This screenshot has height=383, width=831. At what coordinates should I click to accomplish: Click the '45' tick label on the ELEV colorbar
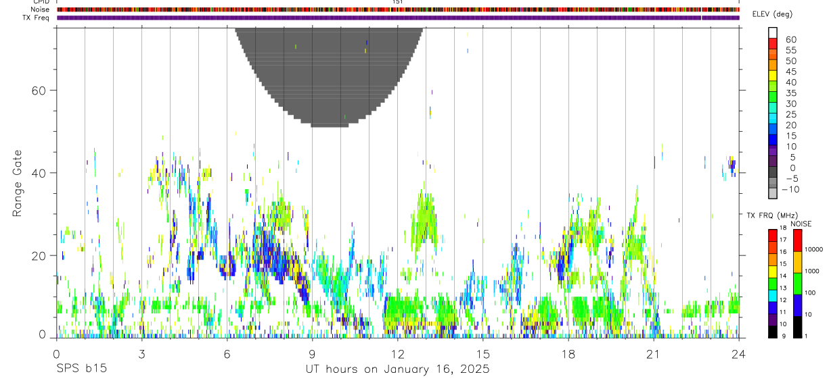coord(790,72)
